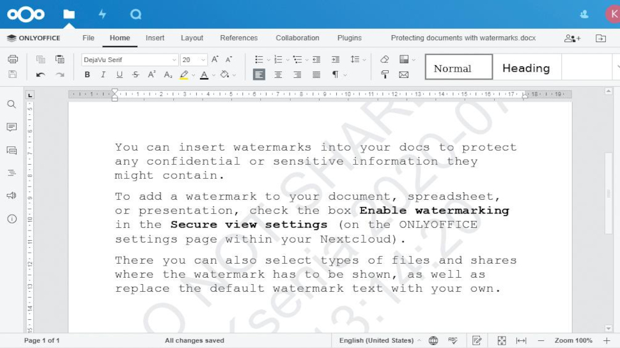Switch to the Layout tab
Viewport: 620px width, 348px height.
[192, 38]
